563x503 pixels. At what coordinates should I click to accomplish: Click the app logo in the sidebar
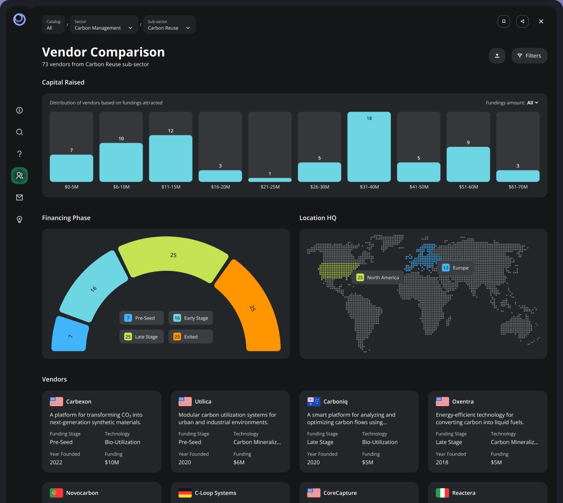[x=19, y=19]
